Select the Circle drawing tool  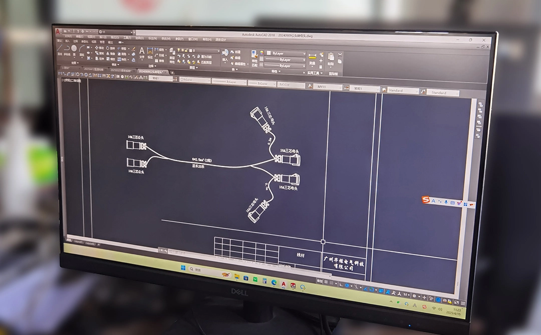[74, 48]
